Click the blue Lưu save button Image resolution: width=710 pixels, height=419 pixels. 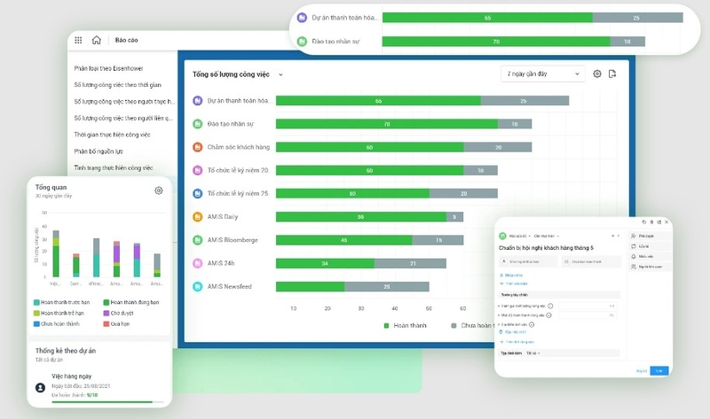click(659, 370)
